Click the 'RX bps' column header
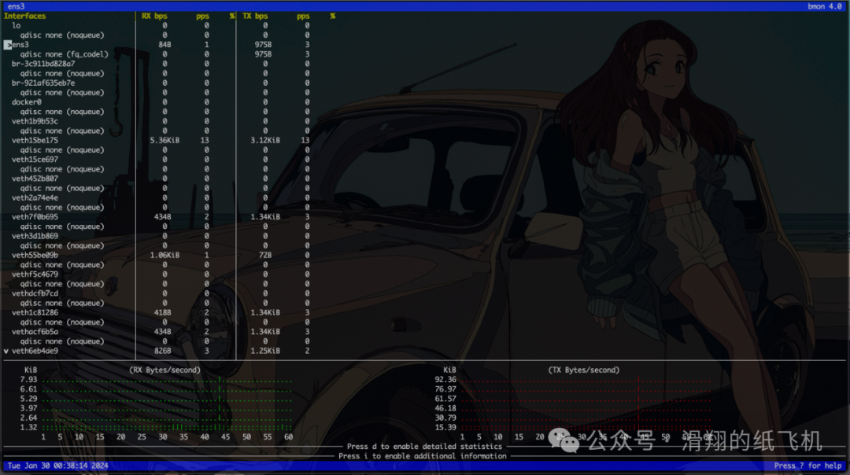The image size is (850, 475). tap(154, 17)
